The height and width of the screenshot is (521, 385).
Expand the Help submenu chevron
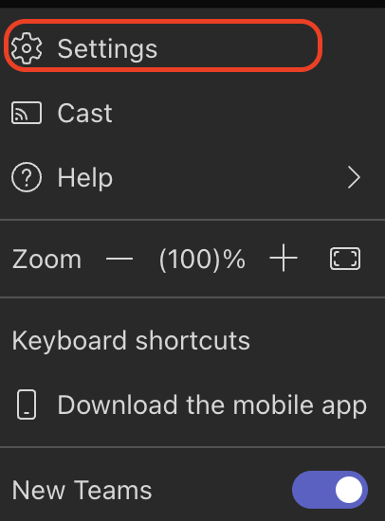click(354, 178)
